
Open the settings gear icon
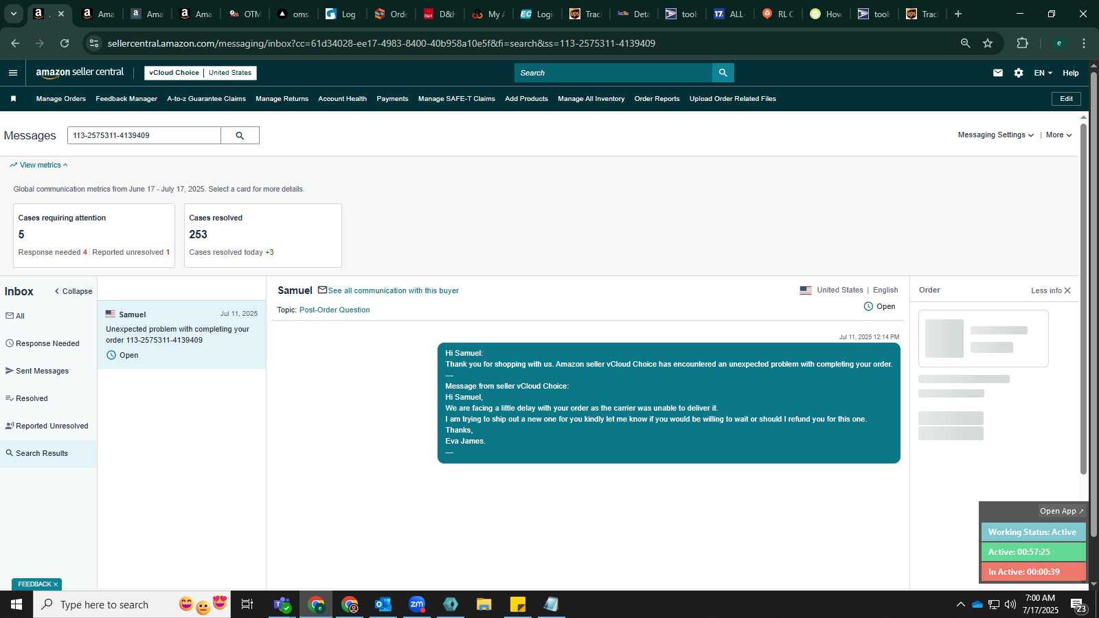click(1019, 73)
